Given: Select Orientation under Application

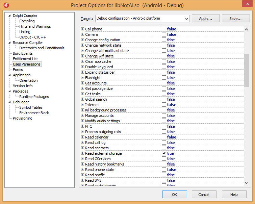Looking at the screenshot, I should [x=28, y=80].
